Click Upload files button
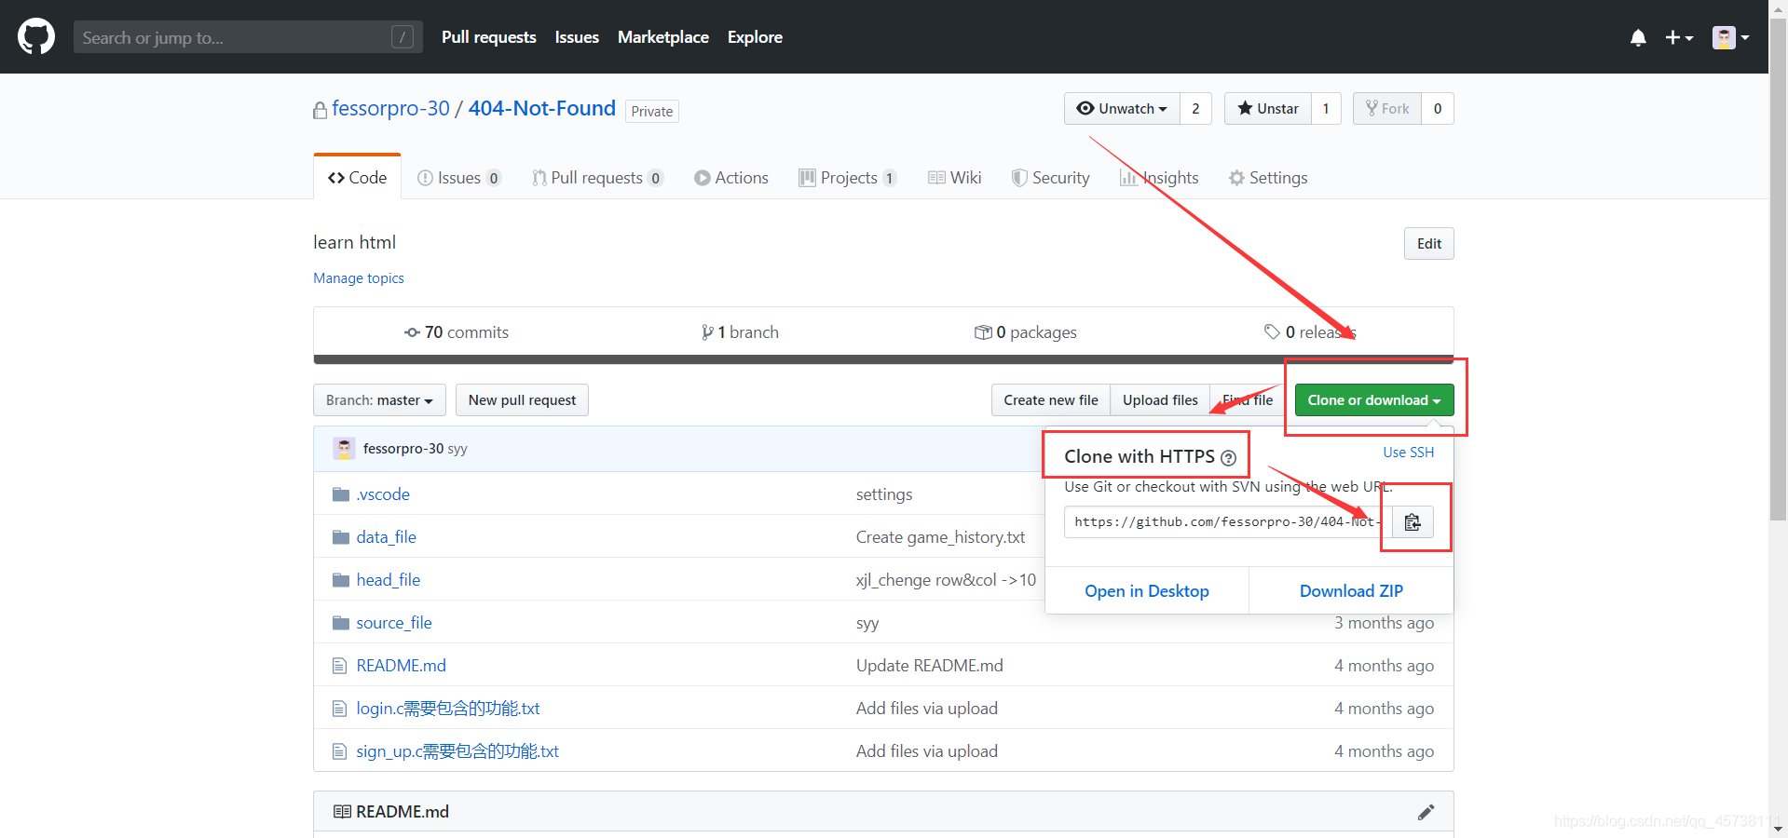The image size is (1788, 838). coord(1160,400)
